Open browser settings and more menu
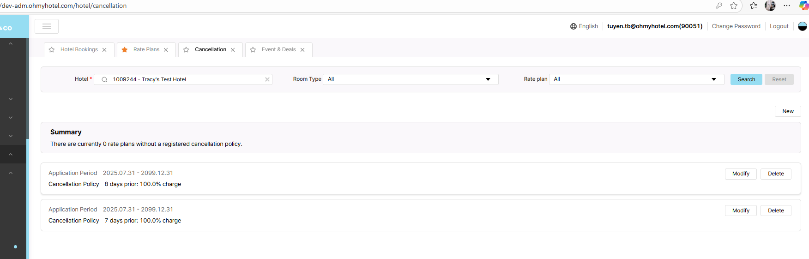809x259 pixels. coord(787,6)
